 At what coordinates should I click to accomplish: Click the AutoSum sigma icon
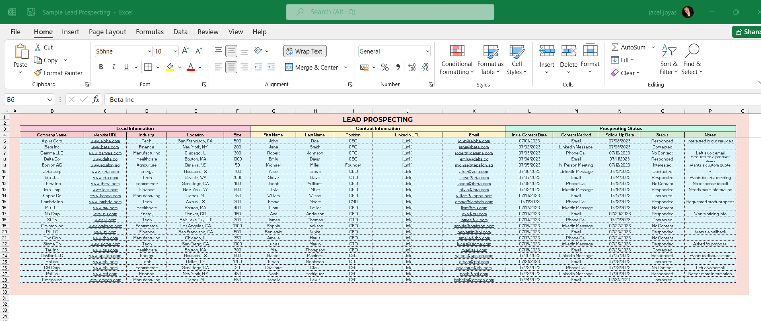(x=615, y=47)
